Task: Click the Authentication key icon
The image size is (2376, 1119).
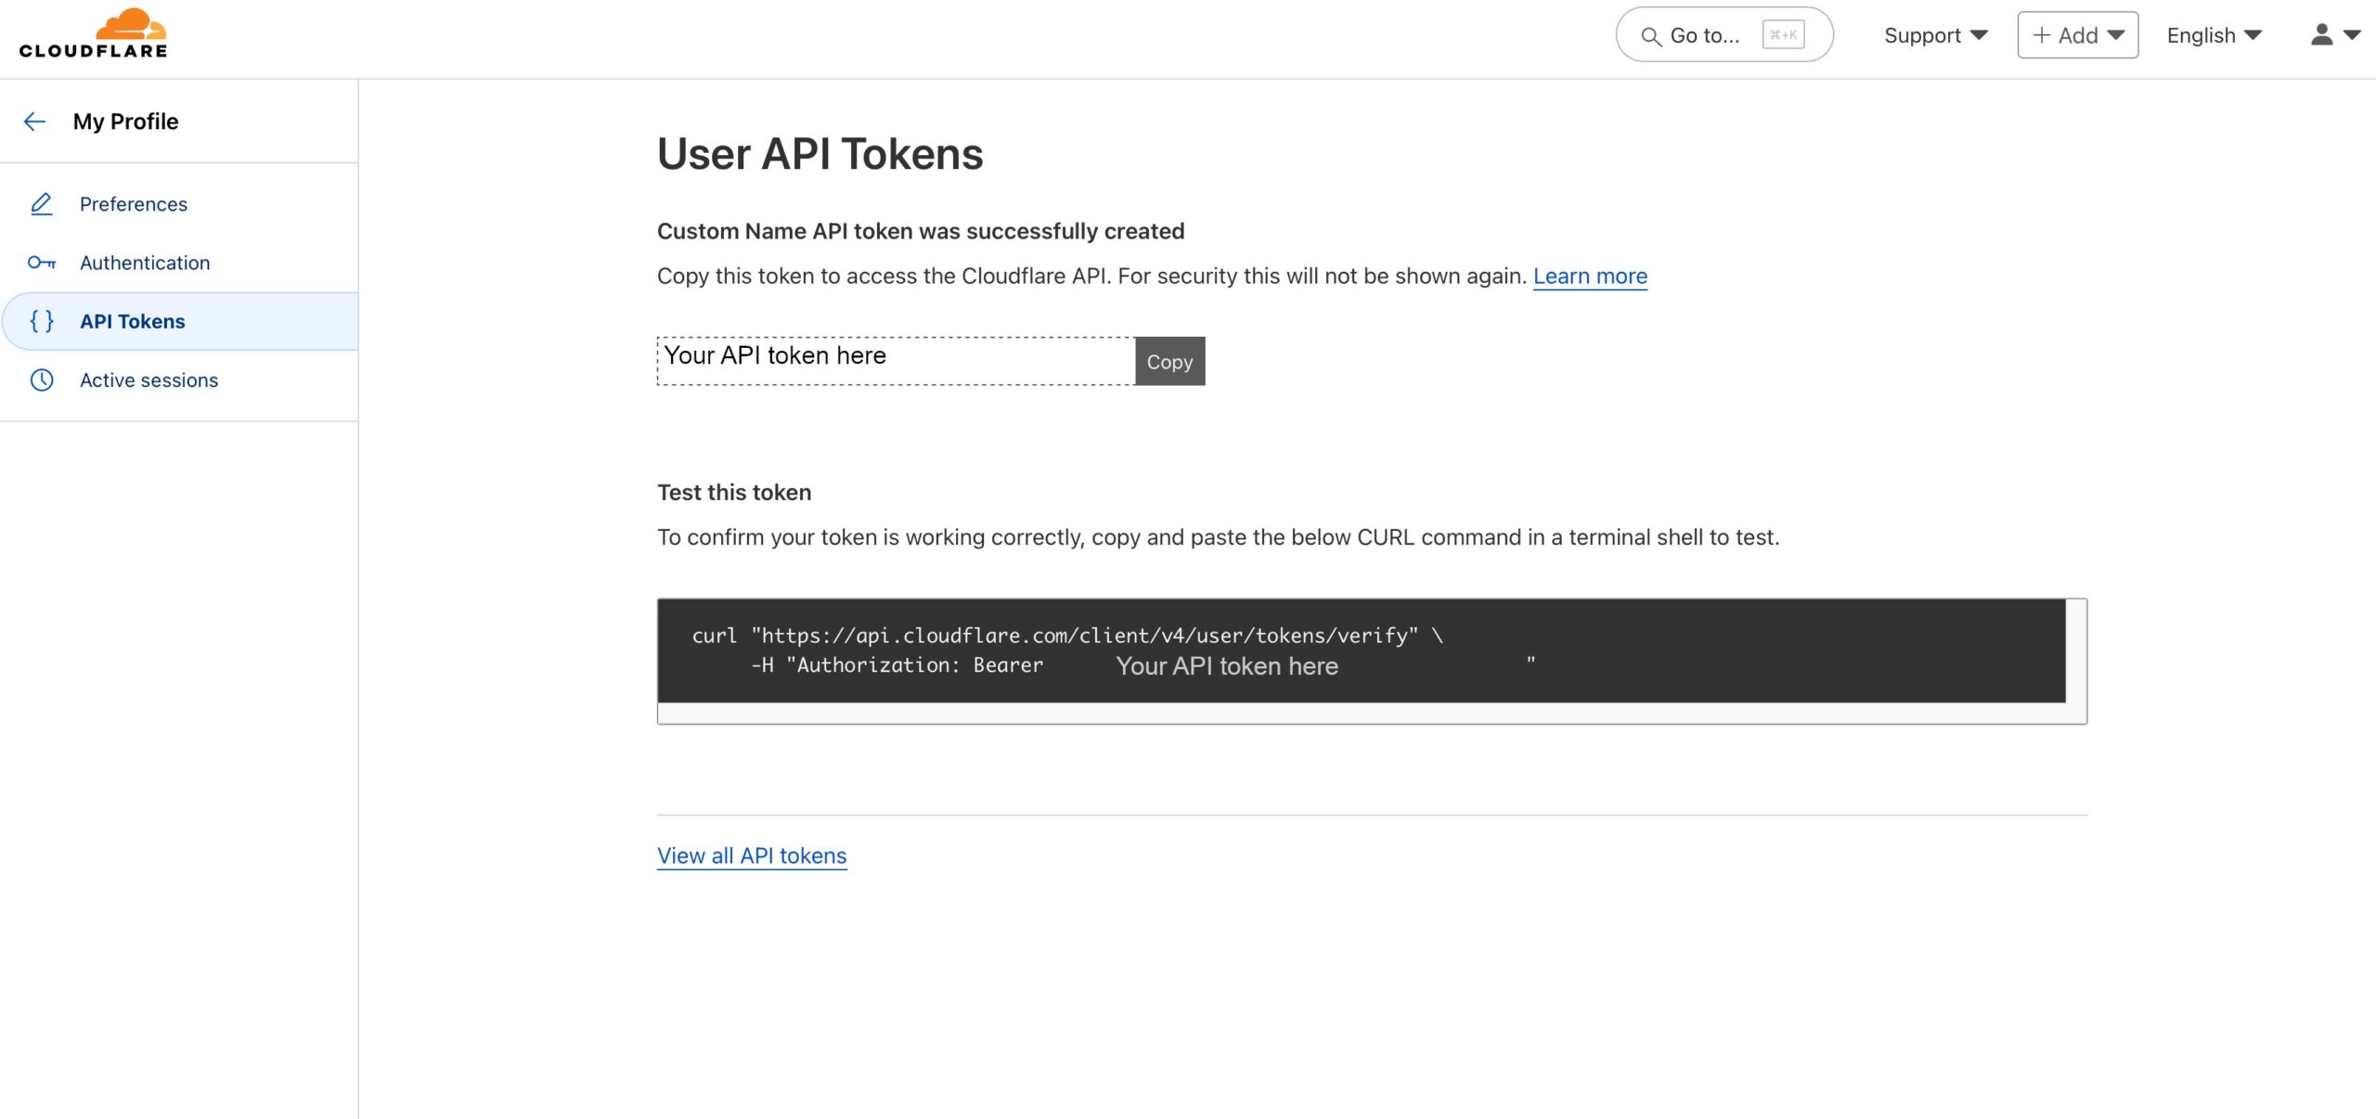Action: [42, 263]
